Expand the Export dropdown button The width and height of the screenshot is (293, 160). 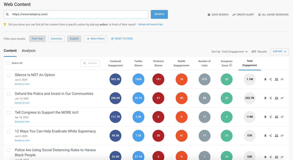[279, 52]
